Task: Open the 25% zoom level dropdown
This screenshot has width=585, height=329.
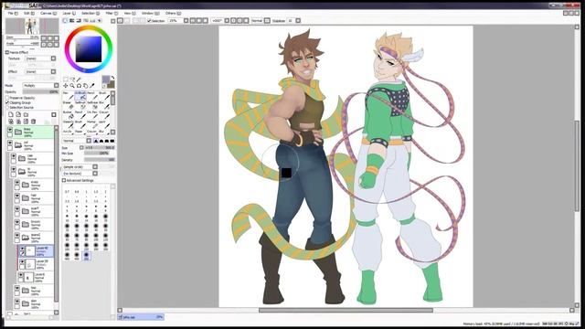Action: (x=178, y=21)
